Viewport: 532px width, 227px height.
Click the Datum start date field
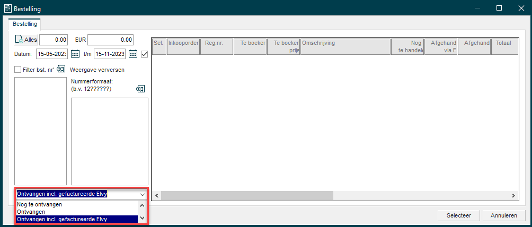tap(51, 54)
